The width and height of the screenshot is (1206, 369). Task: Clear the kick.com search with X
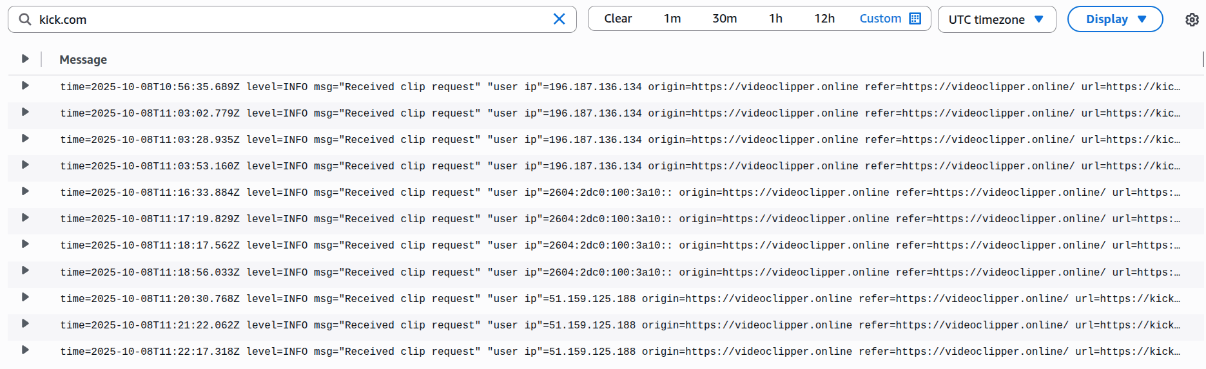pyautogui.click(x=559, y=19)
